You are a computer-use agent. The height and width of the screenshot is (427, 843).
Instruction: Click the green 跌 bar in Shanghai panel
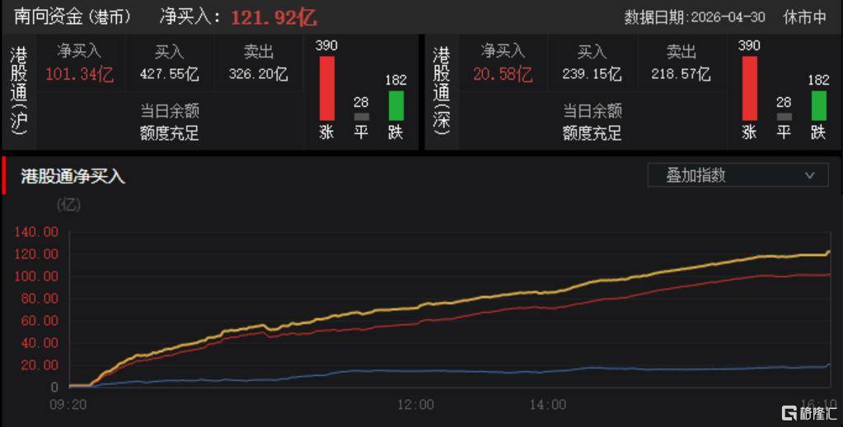pyautogui.click(x=396, y=106)
